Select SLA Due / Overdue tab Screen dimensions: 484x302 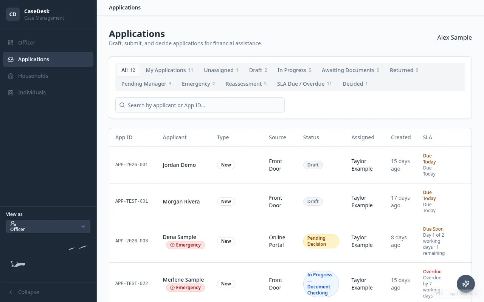pos(304,84)
